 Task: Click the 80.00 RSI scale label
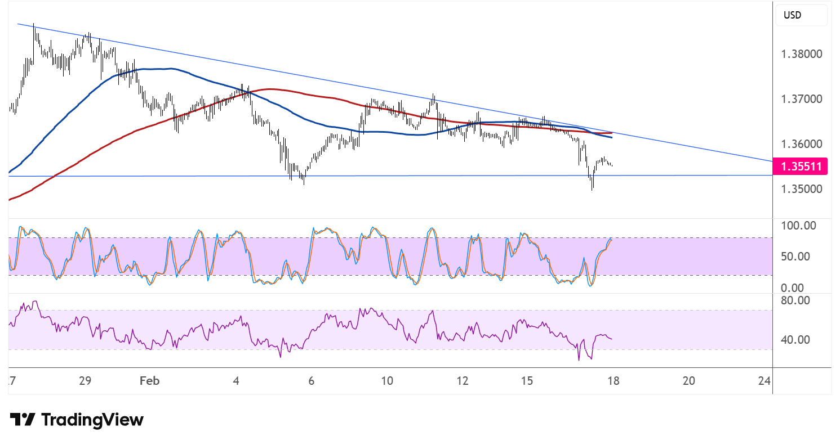click(x=795, y=300)
